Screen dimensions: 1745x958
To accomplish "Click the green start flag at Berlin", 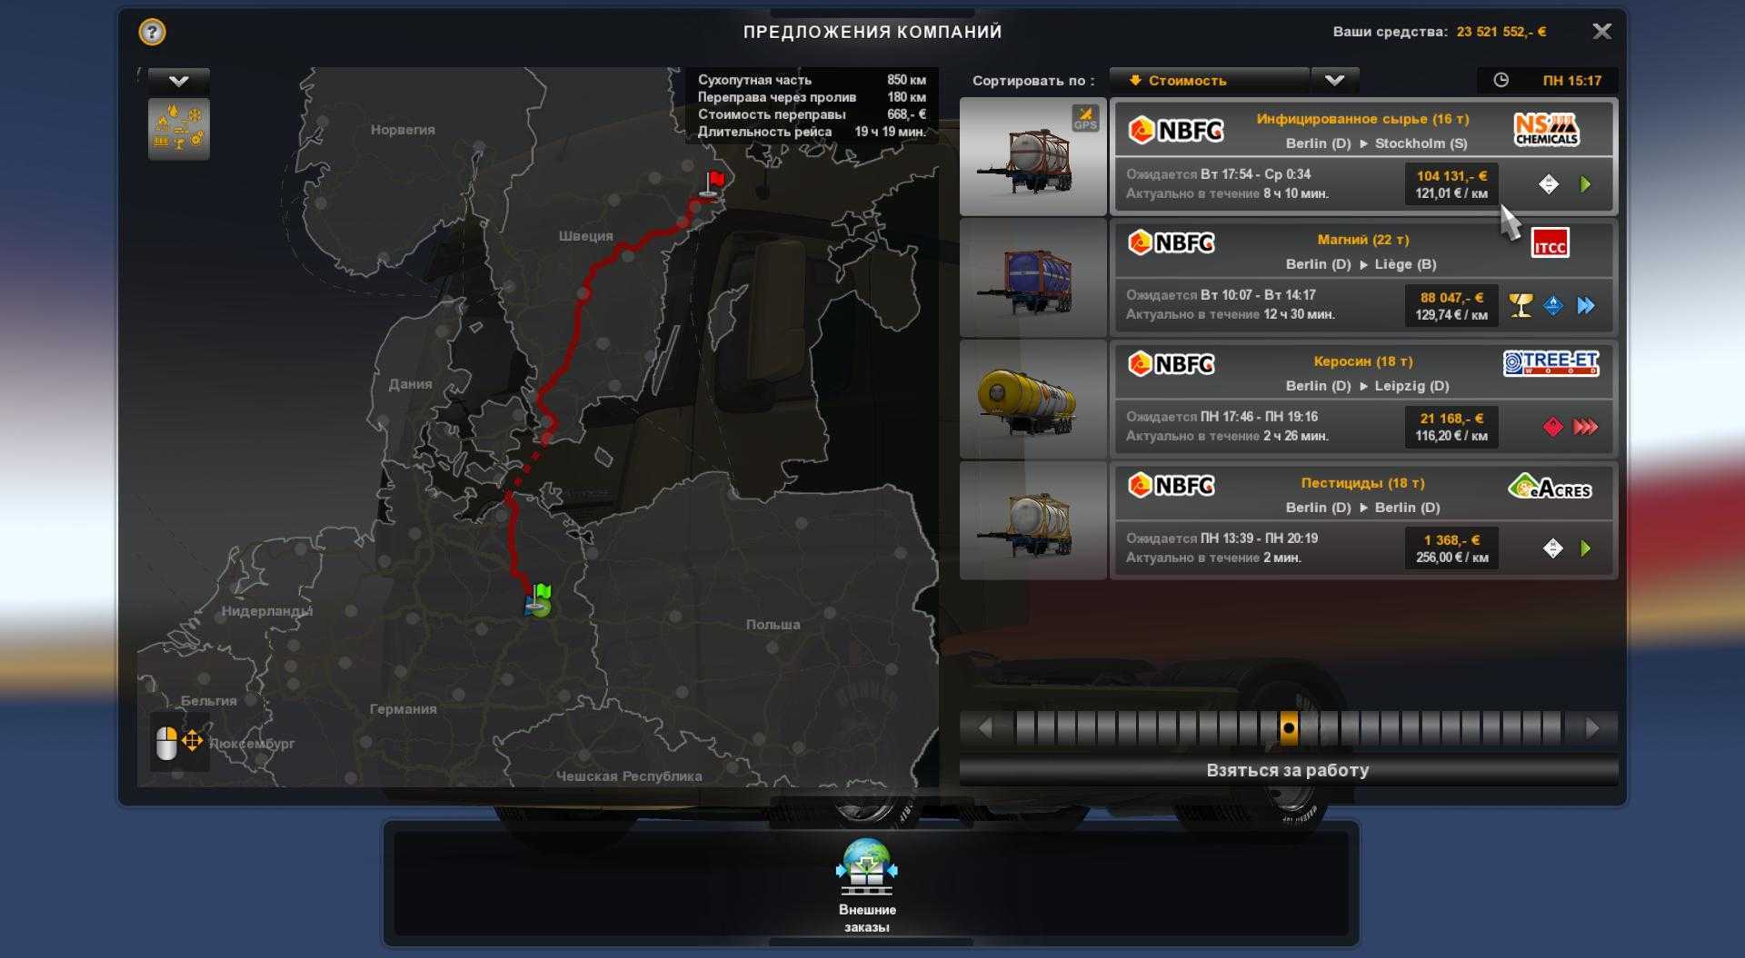I will pyautogui.click(x=540, y=599).
